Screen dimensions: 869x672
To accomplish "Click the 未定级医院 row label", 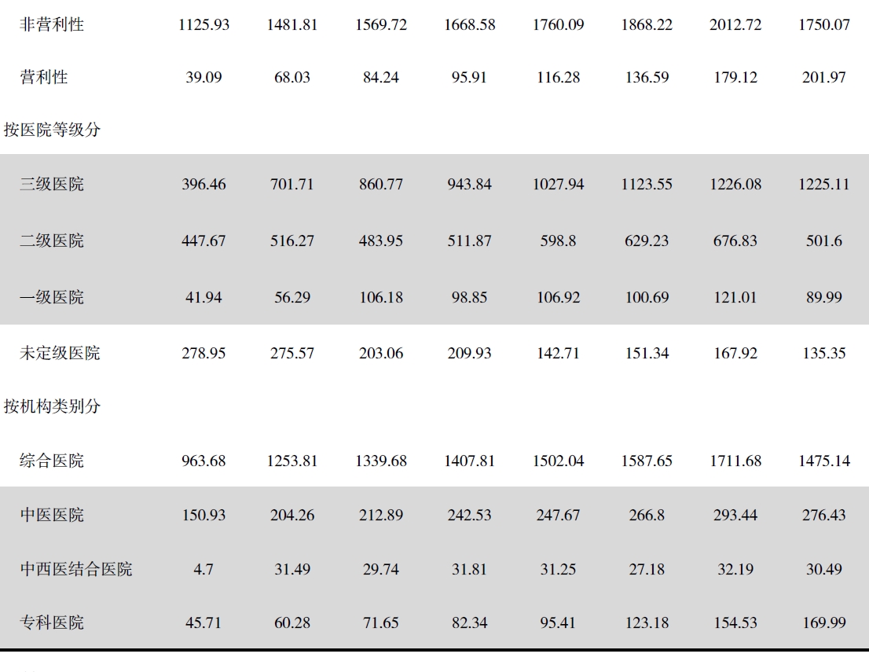I will tap(60, 353).
